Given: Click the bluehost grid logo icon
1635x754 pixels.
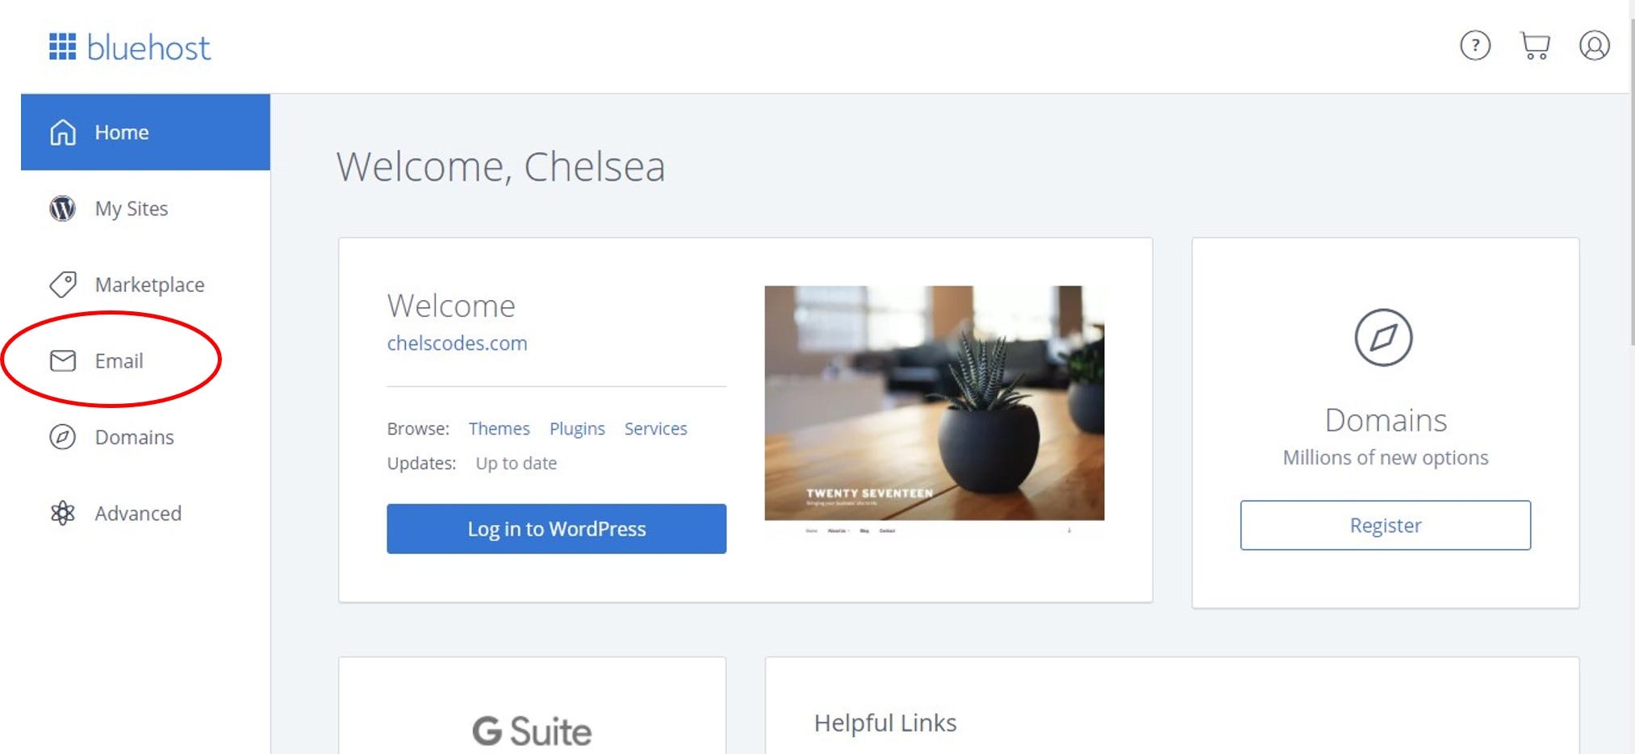Looking at the screenshot, I should [x=63, y=47].
